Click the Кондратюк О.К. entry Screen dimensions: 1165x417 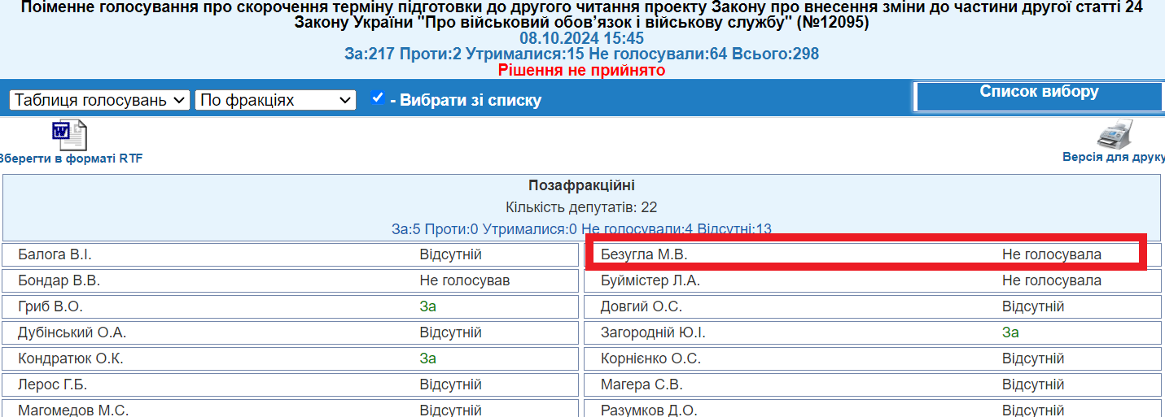click(71, 358)
